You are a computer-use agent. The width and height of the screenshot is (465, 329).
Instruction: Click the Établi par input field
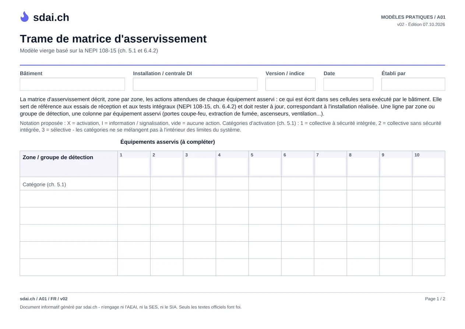pyautogui.click(x=413, y=84)
